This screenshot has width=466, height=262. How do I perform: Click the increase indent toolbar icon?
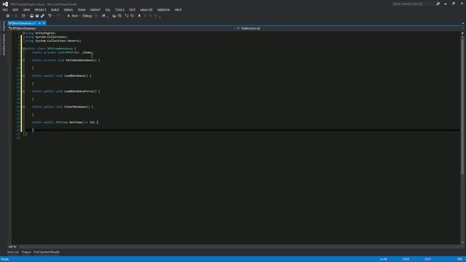click(x=133, y=16)
